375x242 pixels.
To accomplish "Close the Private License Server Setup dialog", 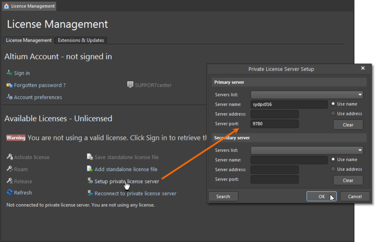I will pyautogui.click(x=363, y=68).
